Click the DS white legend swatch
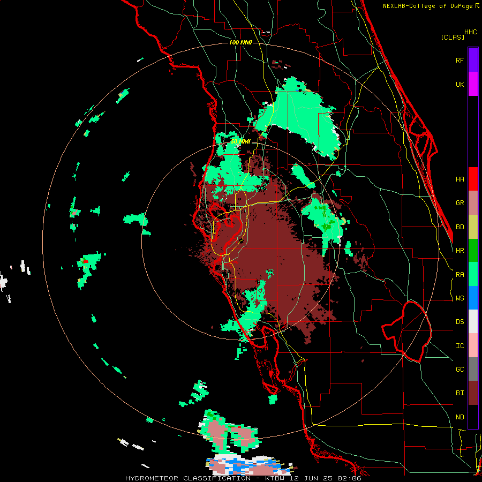 [x=473, y=321]
